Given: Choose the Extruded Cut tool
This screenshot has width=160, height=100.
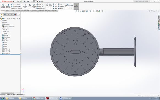Looking at the screenshot, I should [x=25, y=6].
